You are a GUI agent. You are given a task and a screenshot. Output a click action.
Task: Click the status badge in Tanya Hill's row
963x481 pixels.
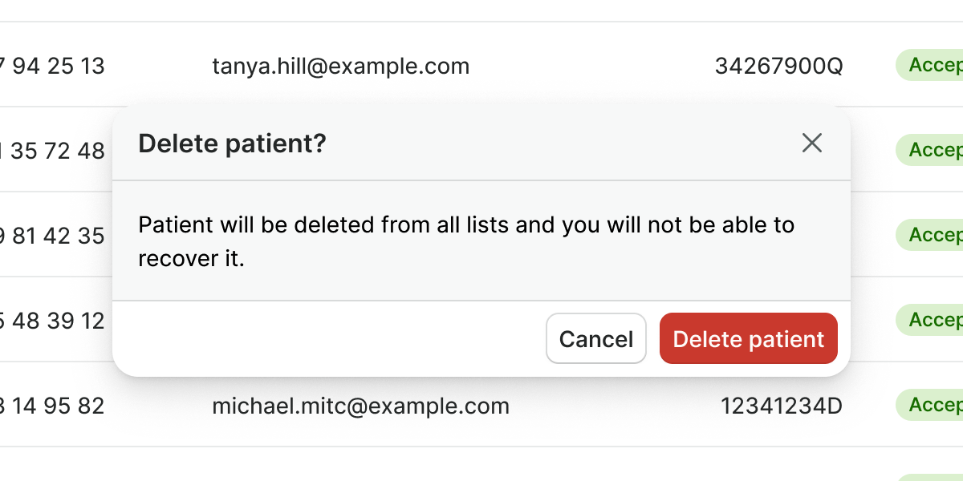[x=931, y=66]
